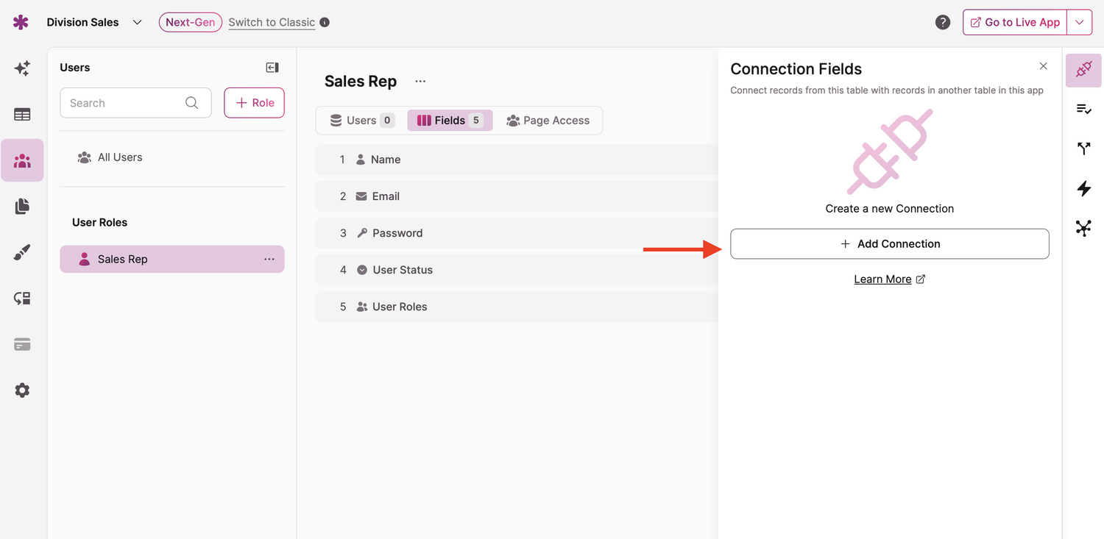Open the Conditional Rules branching icon
Image resolution: width=1104 pixels, height=539 pixels.
click(1083, 149)
